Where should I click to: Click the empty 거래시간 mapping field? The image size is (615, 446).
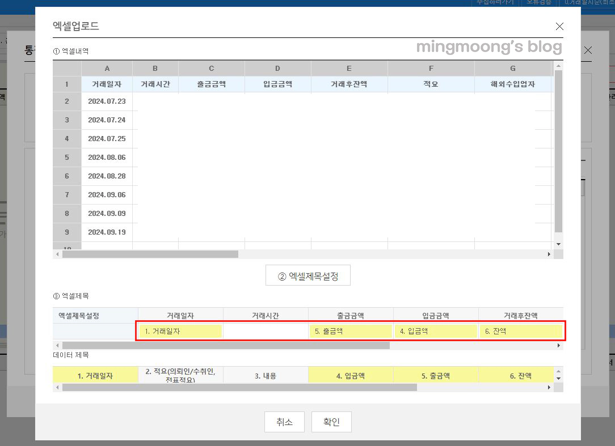pos(265,331)
